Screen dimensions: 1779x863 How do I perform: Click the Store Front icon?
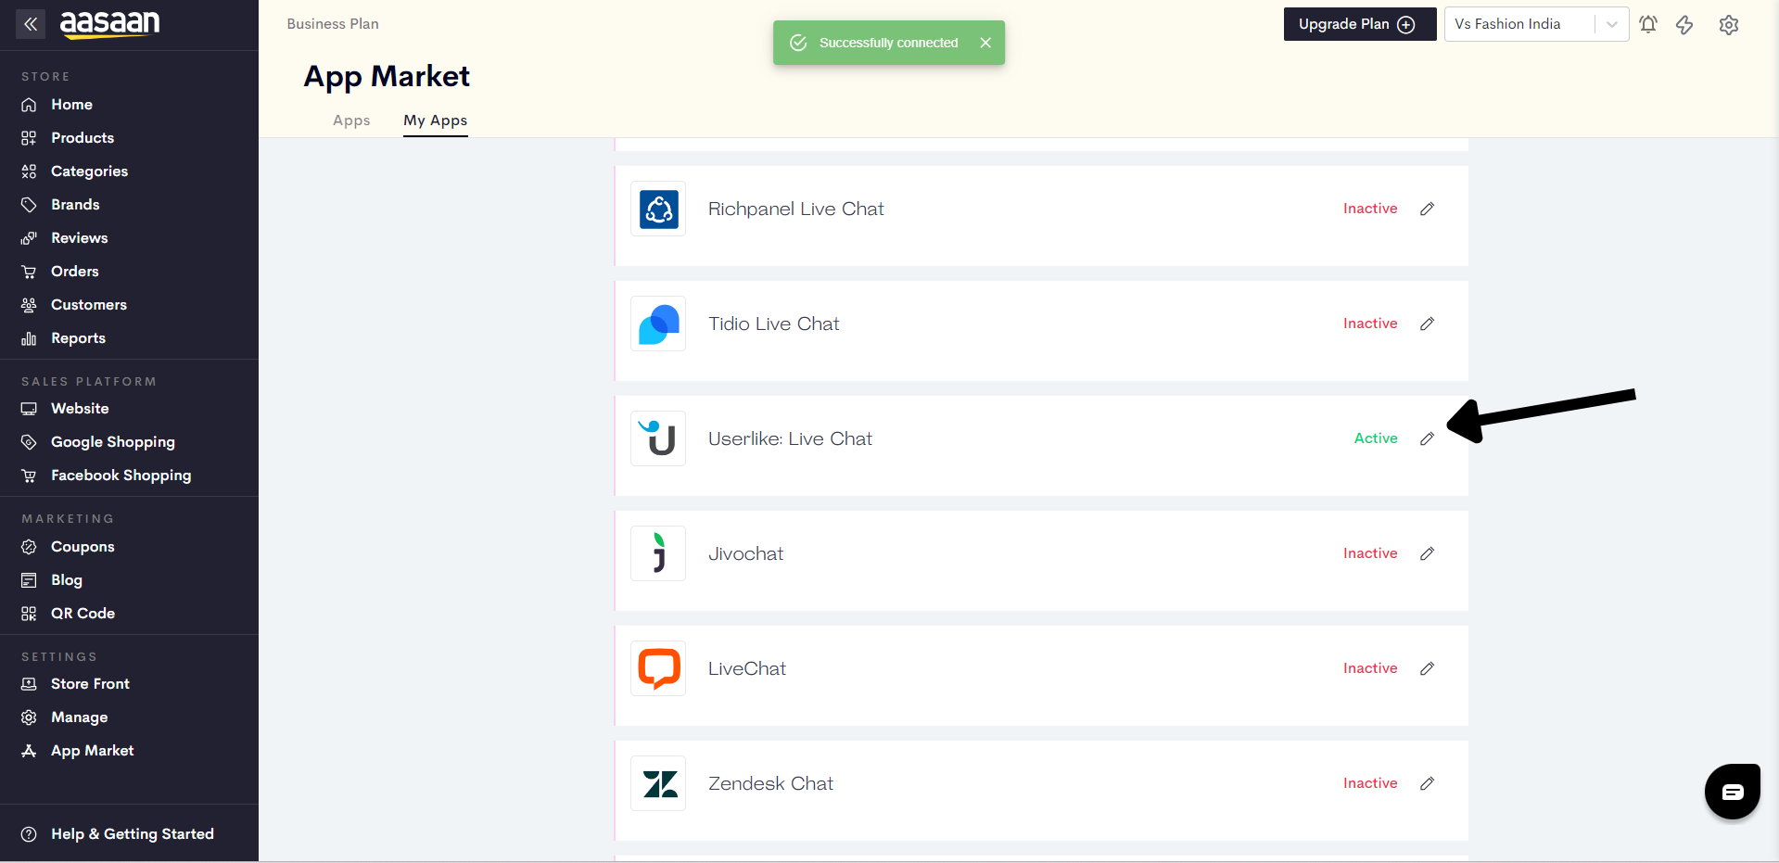pos(29,684)
